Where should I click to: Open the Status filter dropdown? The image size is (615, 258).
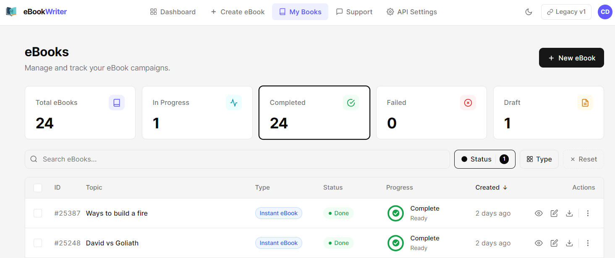485,159
